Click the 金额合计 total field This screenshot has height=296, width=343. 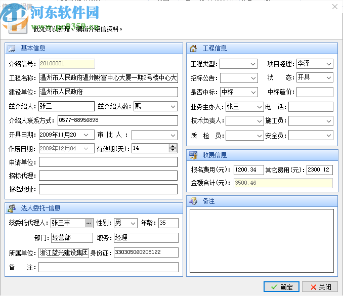[283, 183]
